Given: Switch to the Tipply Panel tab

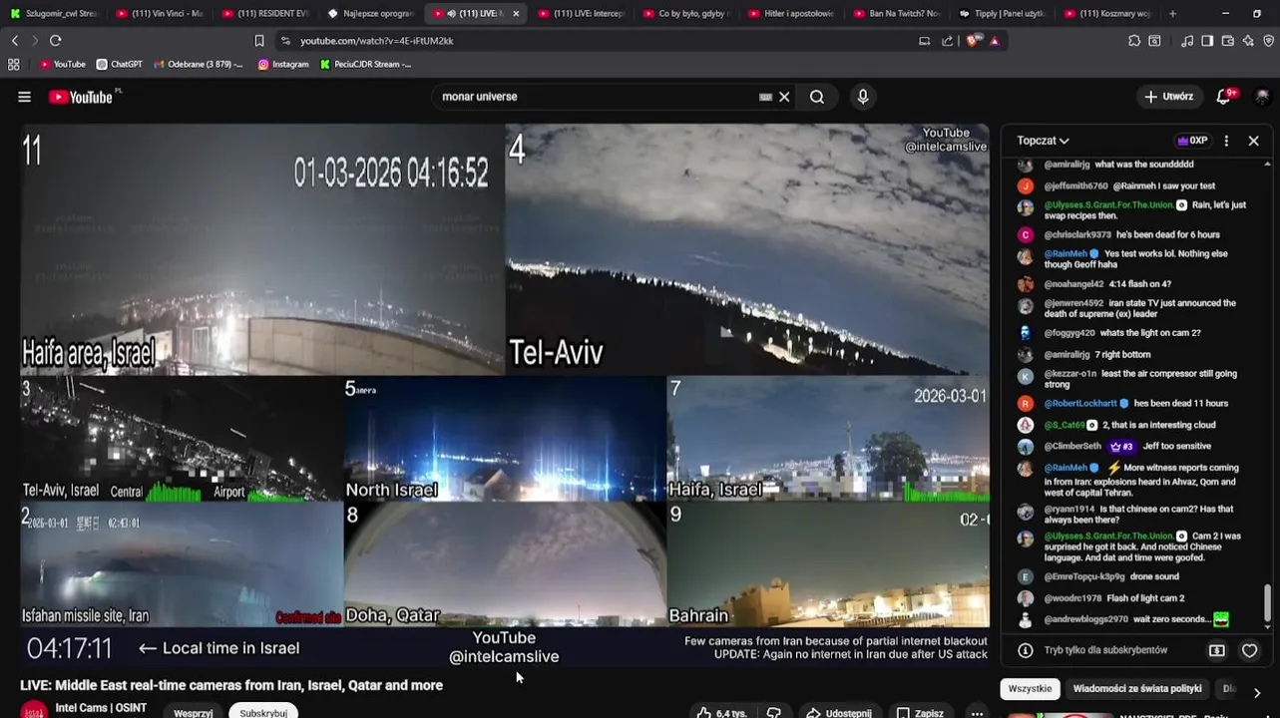Looking at the screenshot, I should 1003,14.
